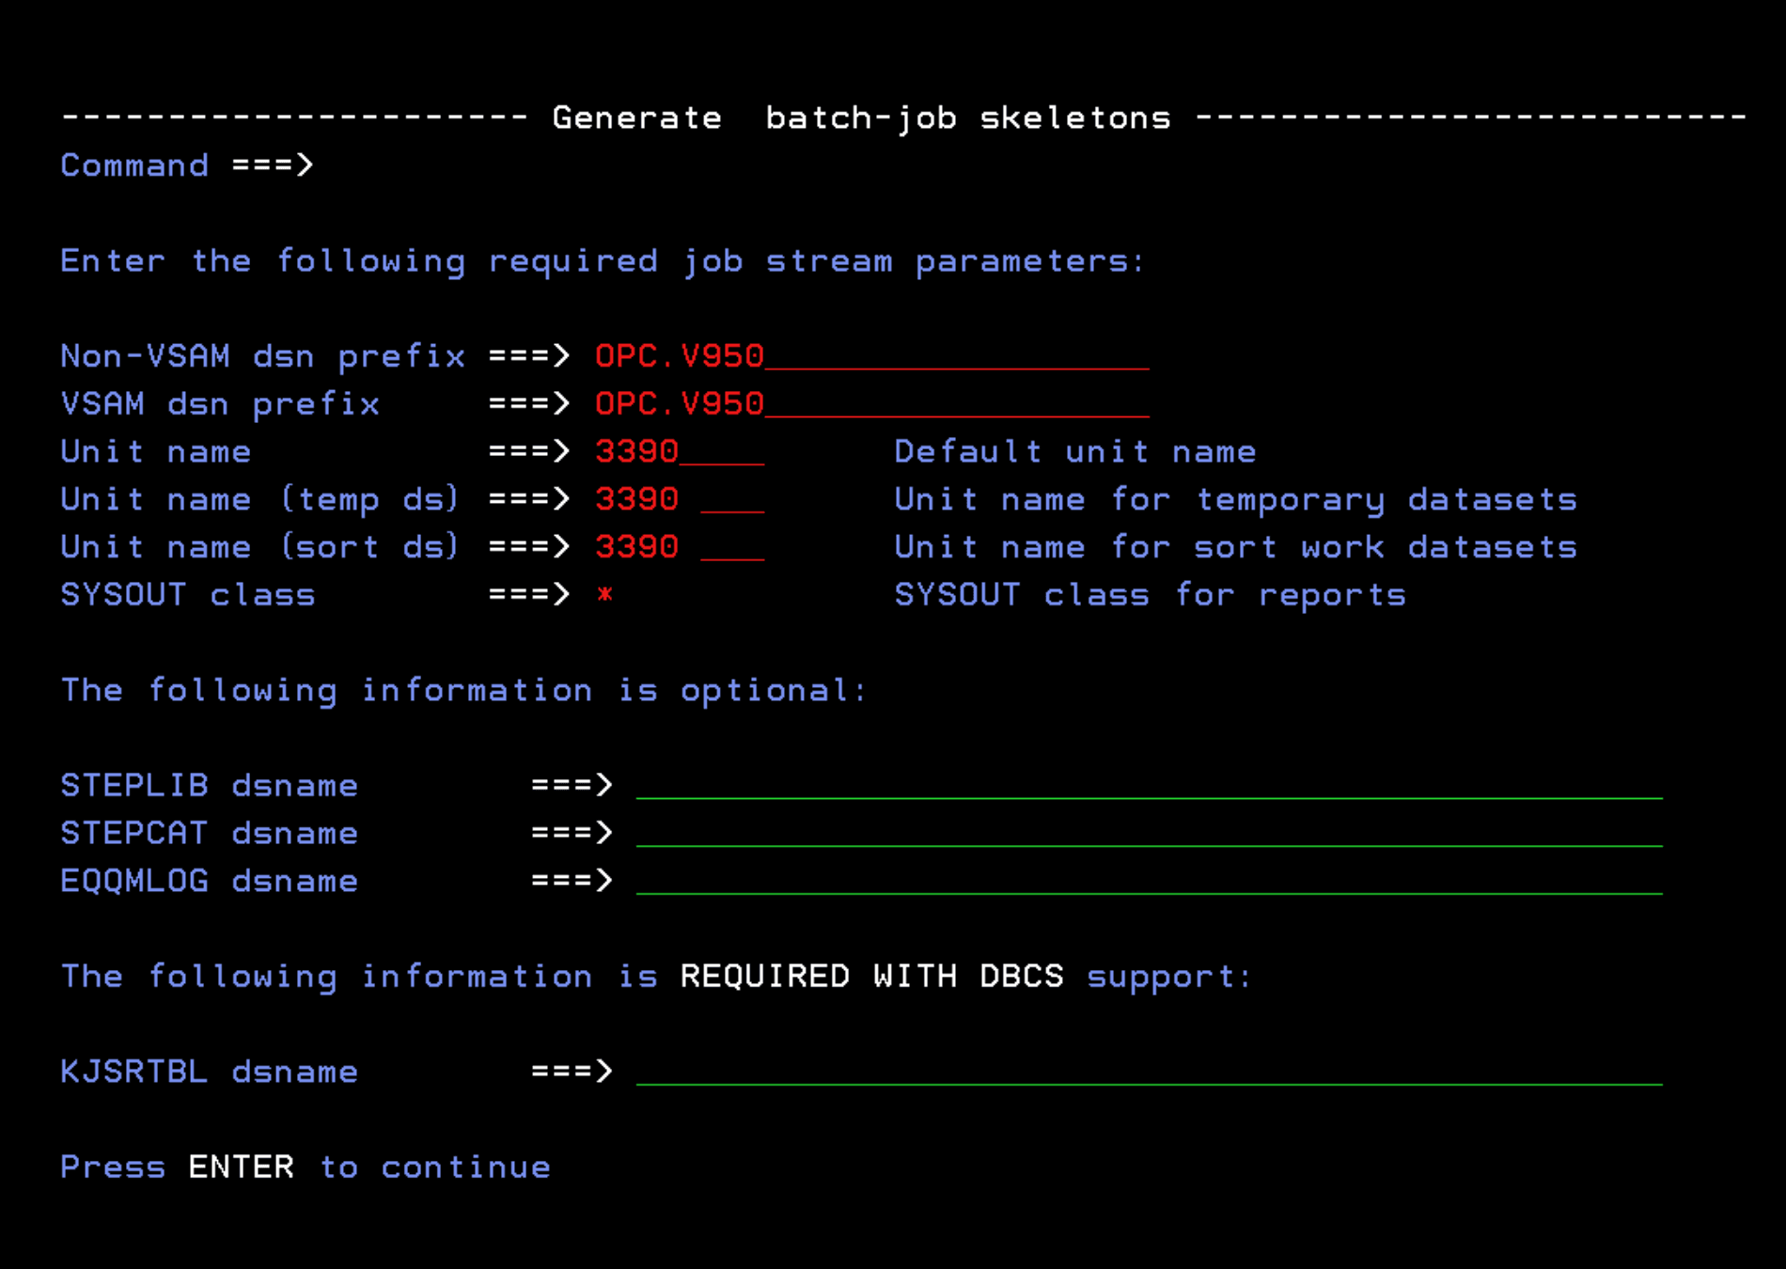
Task: Select the default Unit name field
Action: click(x=679, y=452)
